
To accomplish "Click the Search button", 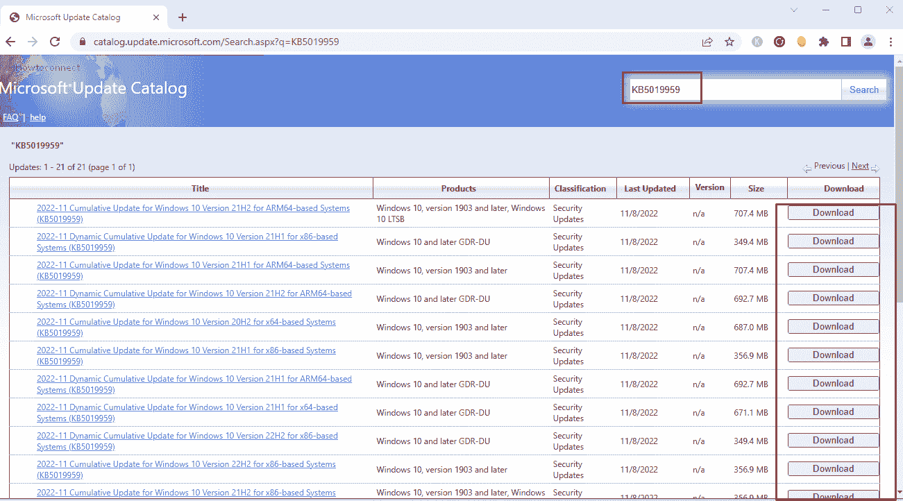I will tap(864, 90).
